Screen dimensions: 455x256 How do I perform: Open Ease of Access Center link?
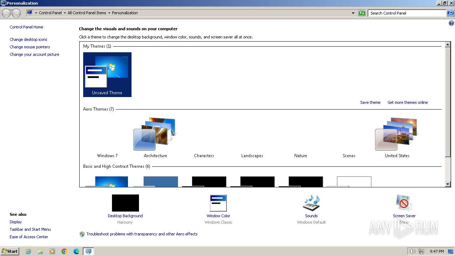click(x=29, y=237)
